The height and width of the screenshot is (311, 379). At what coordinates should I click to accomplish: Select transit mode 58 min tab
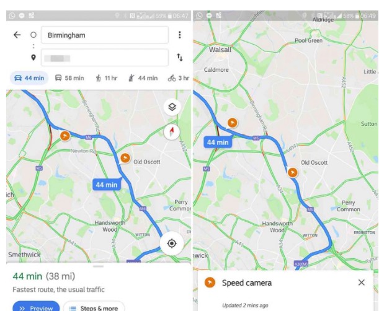point(69,79)
